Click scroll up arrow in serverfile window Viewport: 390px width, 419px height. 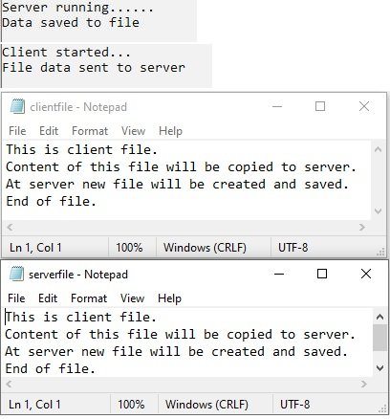pyautogui.click(x=379, y=317)
